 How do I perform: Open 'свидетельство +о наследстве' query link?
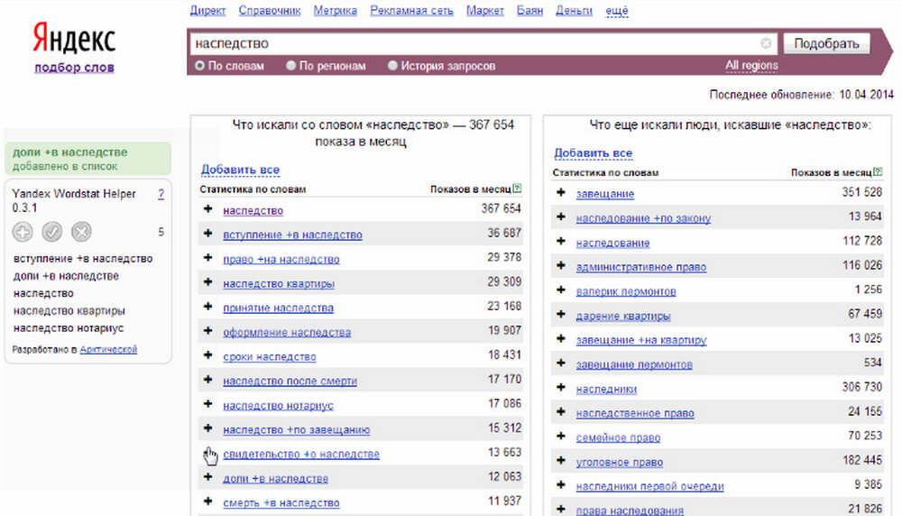coord(301,454)
